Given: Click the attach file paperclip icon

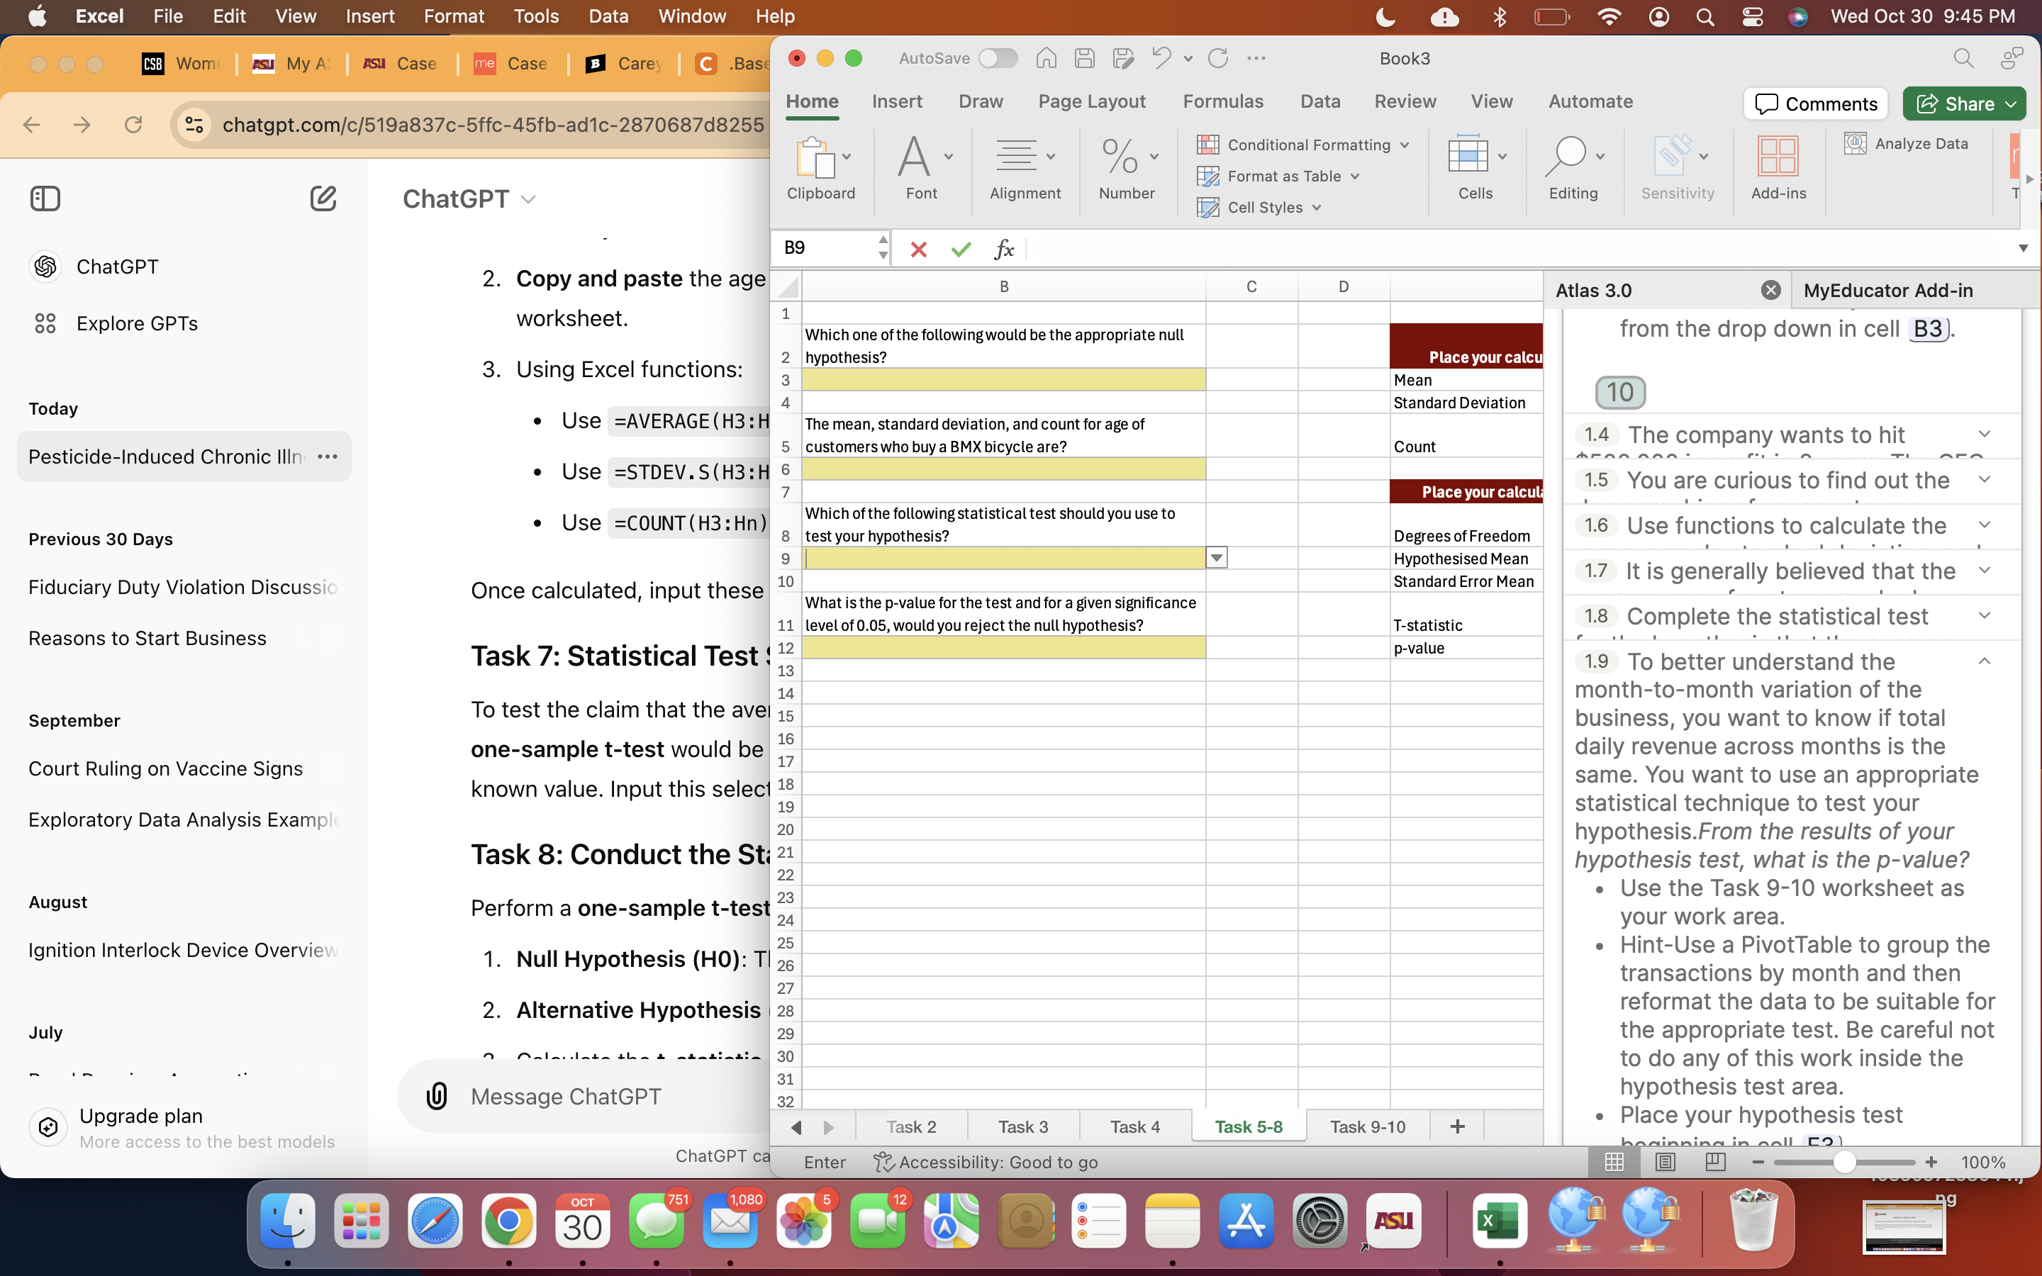Looking at the screenshot, I should (436, 1096).
